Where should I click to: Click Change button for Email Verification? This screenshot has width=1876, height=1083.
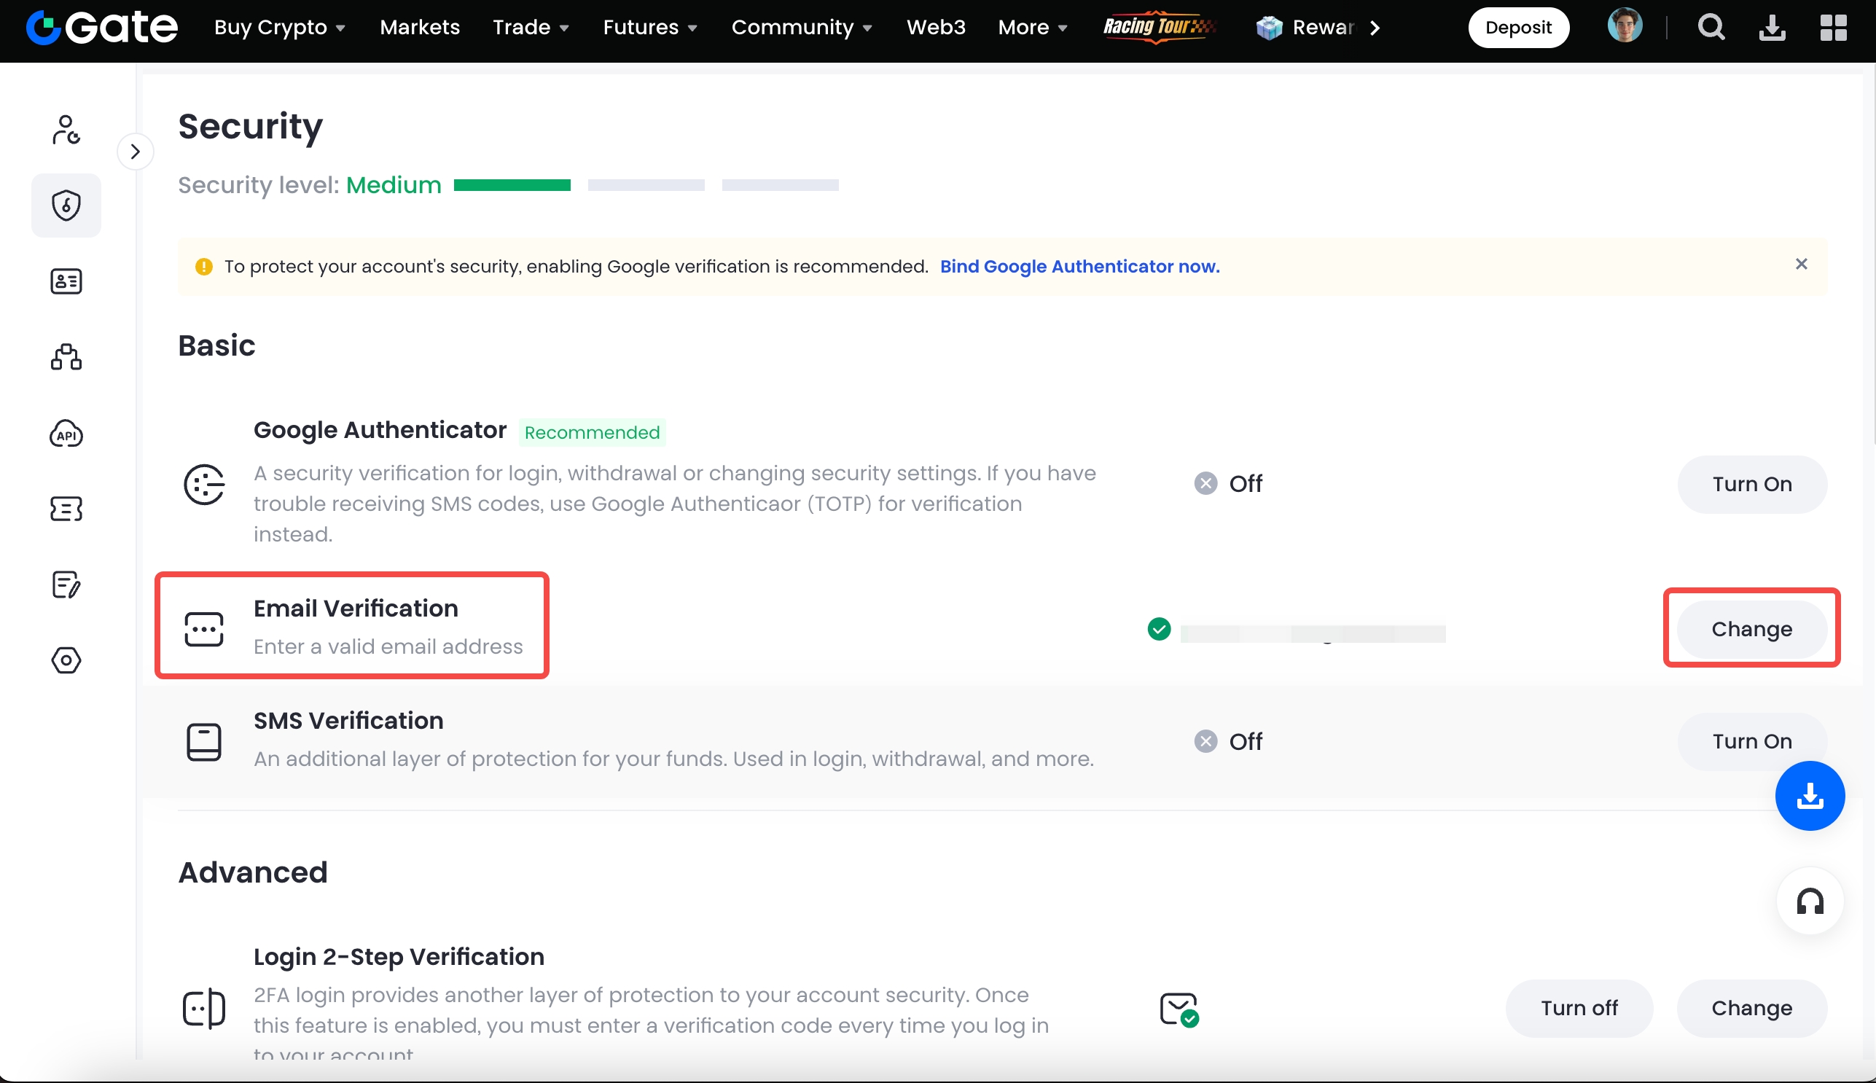[x=1751, y=629]
